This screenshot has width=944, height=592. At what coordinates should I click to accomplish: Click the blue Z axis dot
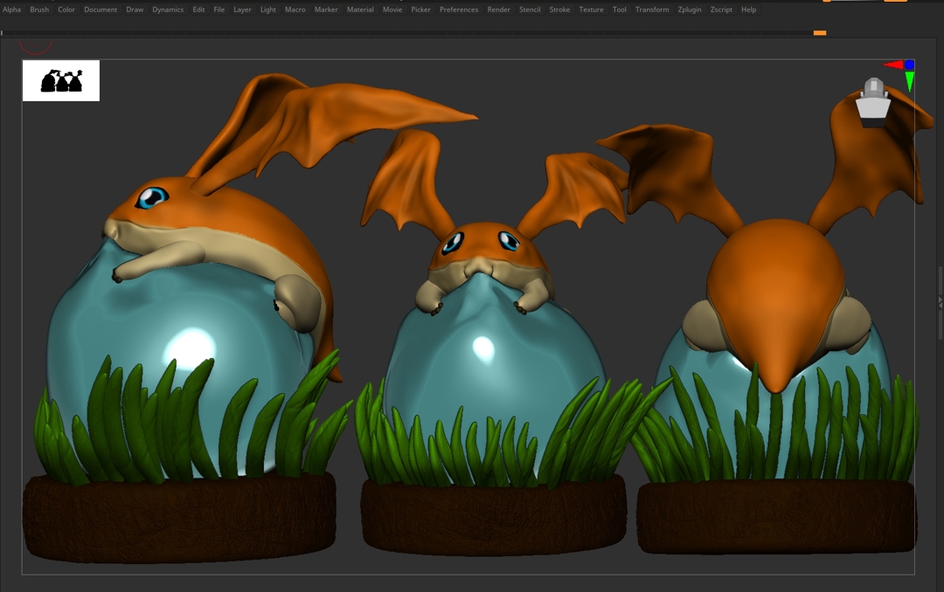pyautogui.click(x=909, y=65)
